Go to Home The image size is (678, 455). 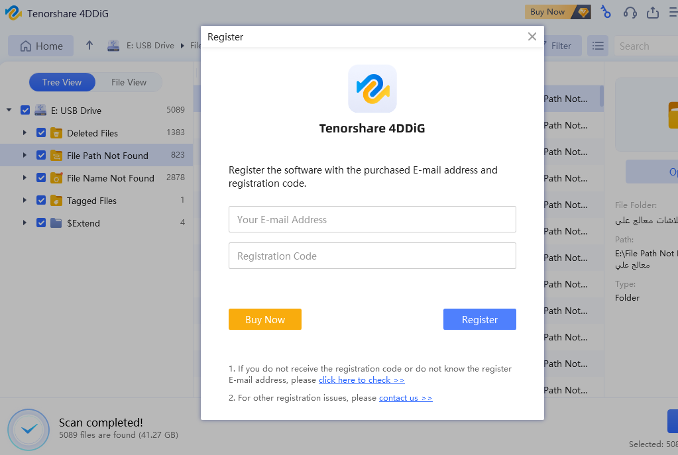click(41, 46)
